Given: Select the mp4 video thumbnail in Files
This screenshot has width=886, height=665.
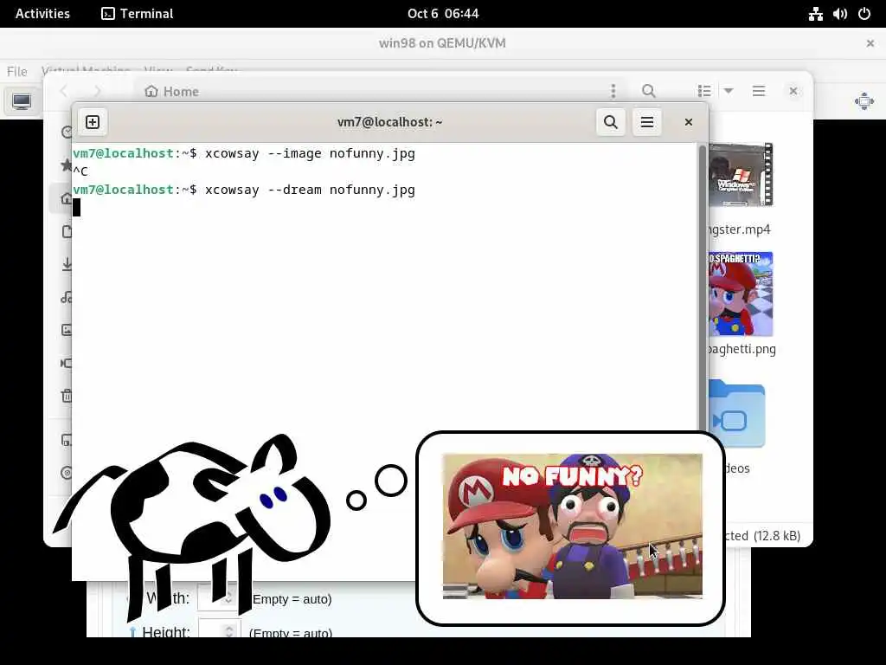Looking at the screenshot, I should click(x=741, y=175).
